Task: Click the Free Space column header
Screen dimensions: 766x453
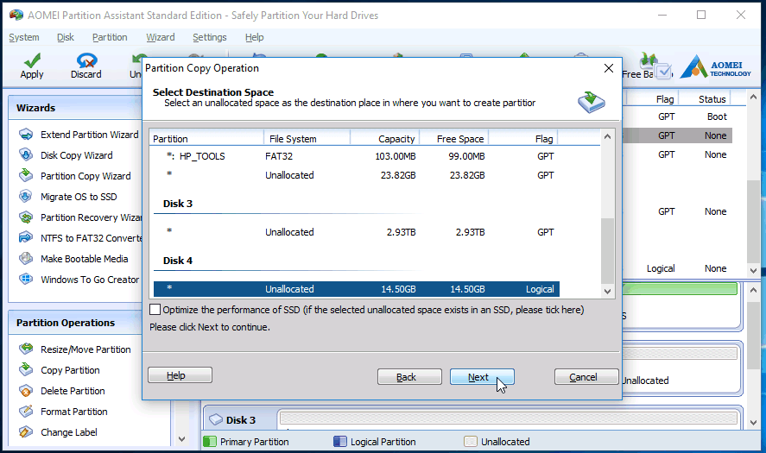Action: pos(454,139)
